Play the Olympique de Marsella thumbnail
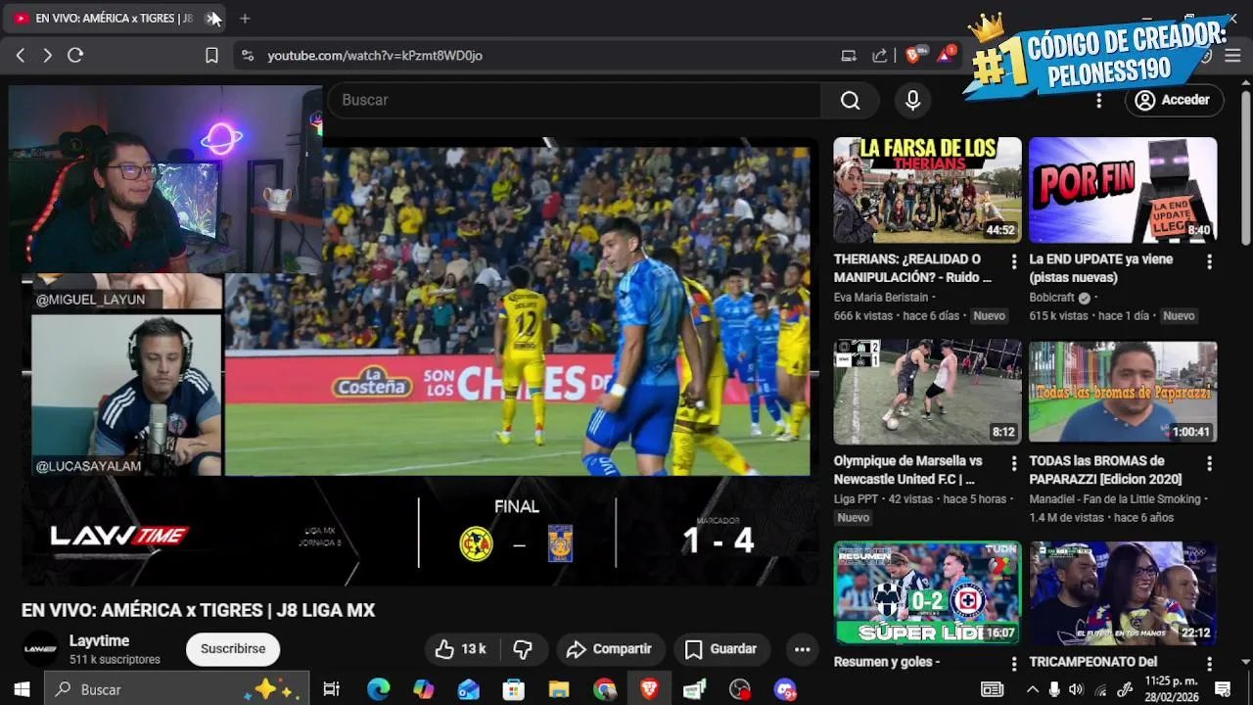 coord(927,392)
